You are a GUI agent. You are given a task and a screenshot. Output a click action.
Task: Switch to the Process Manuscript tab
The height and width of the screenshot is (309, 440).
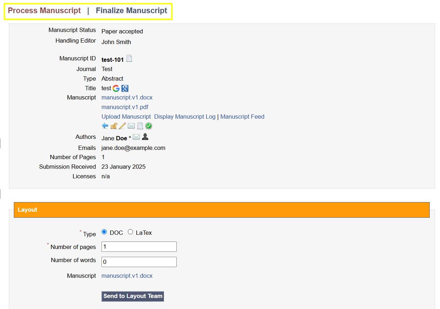tap(44, 11)
